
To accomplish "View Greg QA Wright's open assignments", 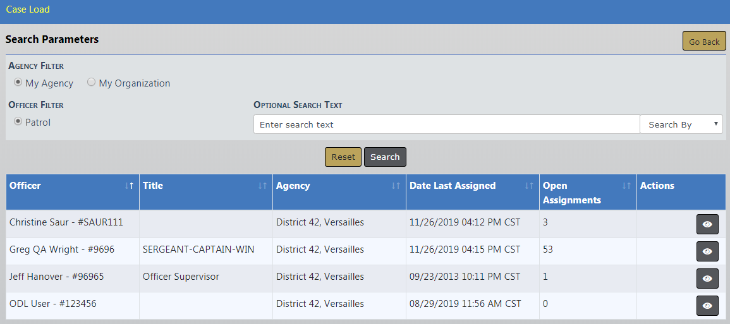I will 707,251.
